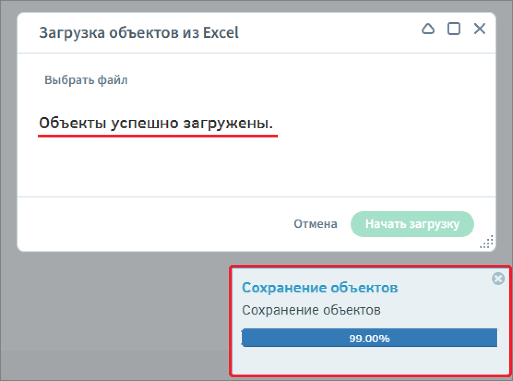Screen dimensions: 513x381
Task: Click the Объекты успешно загружены message
Action: pos(156,124)
